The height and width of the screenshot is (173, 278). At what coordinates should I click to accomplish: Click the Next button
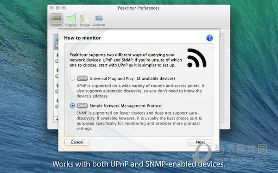click(x=200, y=142)
